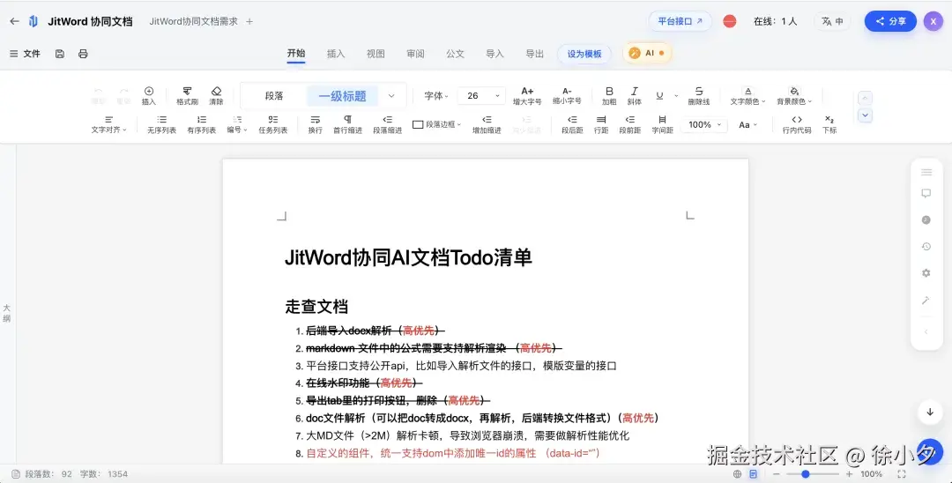
Task: Switch to the 导出 tab
Action: point(535,54)
